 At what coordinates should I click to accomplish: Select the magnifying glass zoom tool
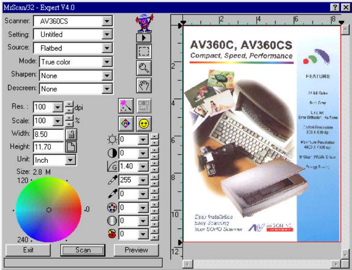coord(144,68)
